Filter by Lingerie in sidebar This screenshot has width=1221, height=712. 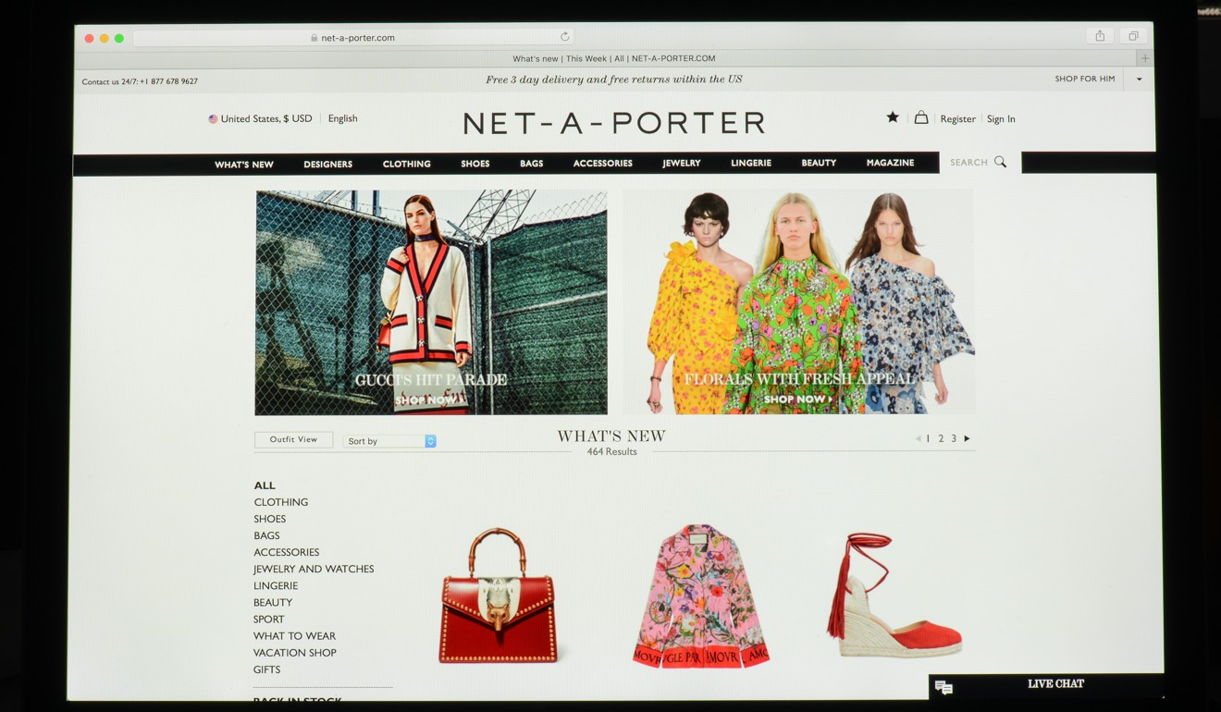click(x=276, y=585)
